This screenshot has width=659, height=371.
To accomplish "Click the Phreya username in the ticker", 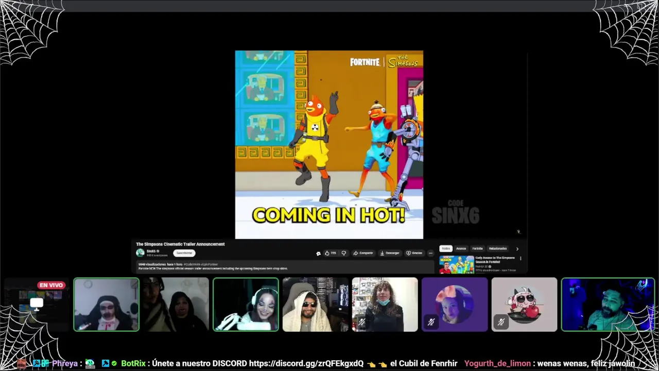I will [65, 363].
